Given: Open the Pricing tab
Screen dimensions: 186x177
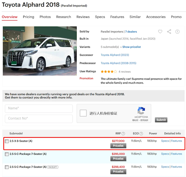Looking at the screenshot, I should pos(29,17).
